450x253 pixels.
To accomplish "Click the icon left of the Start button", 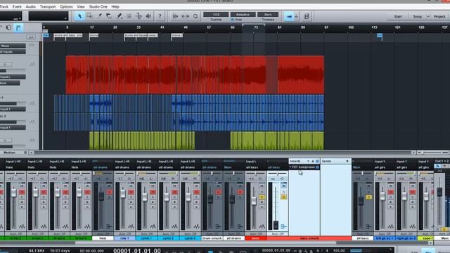I will pos(307,16).
